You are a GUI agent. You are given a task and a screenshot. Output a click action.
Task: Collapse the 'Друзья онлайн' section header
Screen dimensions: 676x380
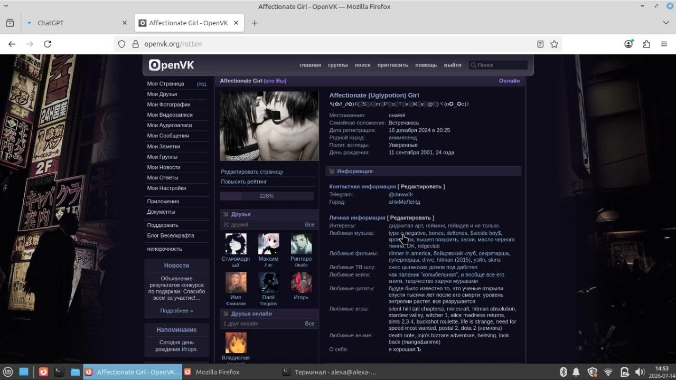pyautogui.click(x=269, y=313)
